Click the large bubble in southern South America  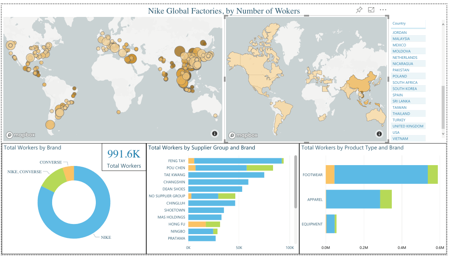pos(50,124)
